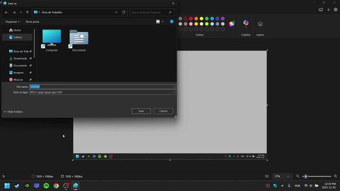Go forward in Save as dialog
Screen dimensions: 340x191
(14, 12)
